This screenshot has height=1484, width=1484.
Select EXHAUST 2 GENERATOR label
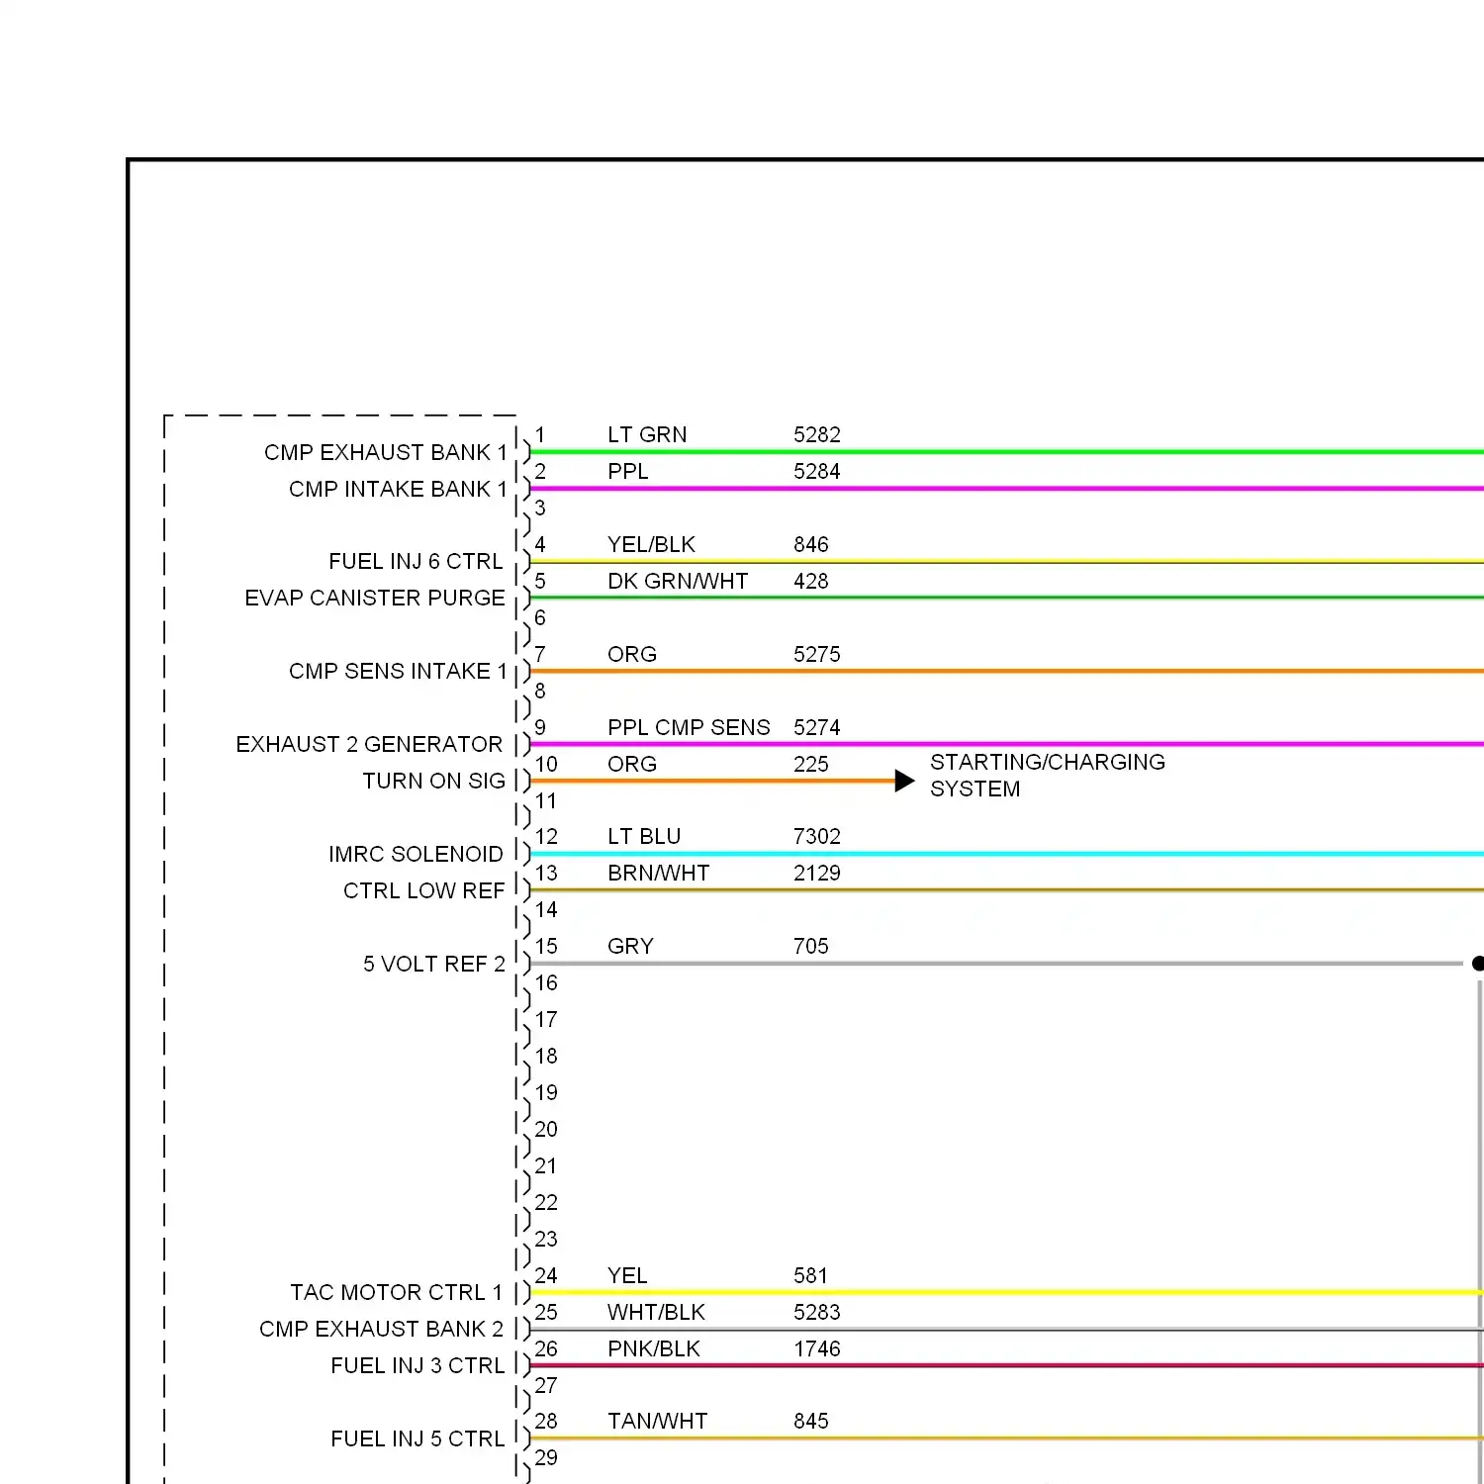(369, 744)
